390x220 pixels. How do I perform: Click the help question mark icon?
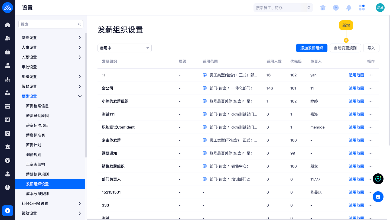336,8
